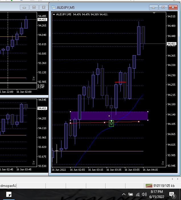This screenshot has height=200, width=181.
Task: Close the AUDJPY,M5 chart window
Action: tap(173, 7)
